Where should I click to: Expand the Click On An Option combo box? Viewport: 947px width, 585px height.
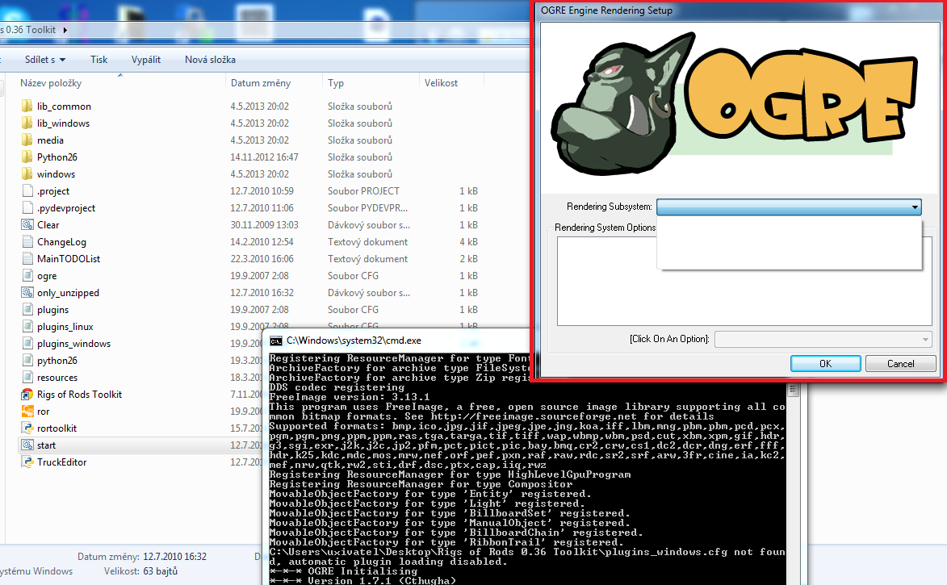click(823, 339)
